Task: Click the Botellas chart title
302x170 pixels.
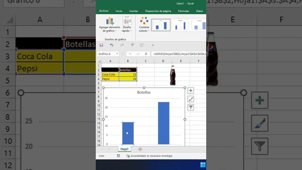Action: [x=144, y=93]
